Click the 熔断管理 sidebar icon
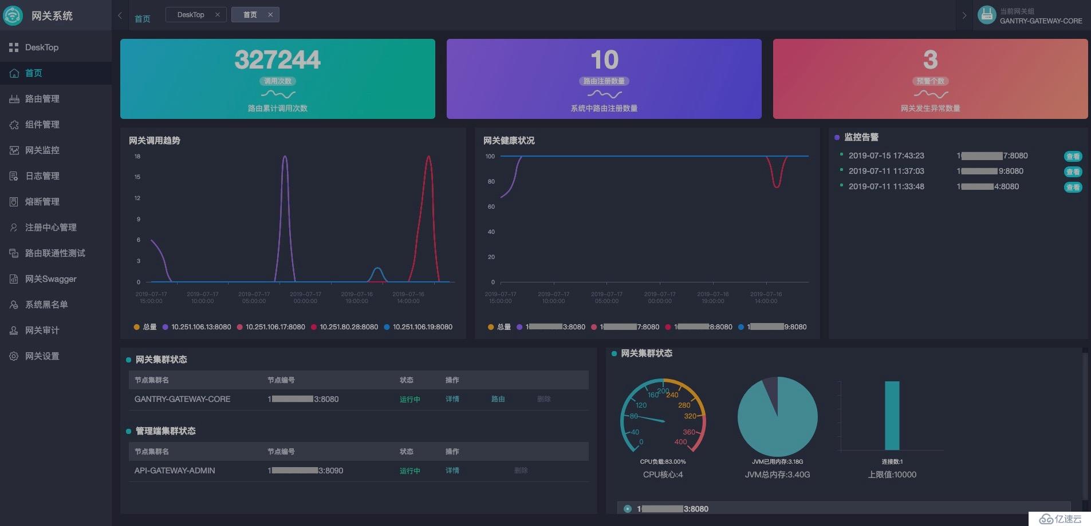The width and height of the screenshot is (1091, 526). coord(14,202)
